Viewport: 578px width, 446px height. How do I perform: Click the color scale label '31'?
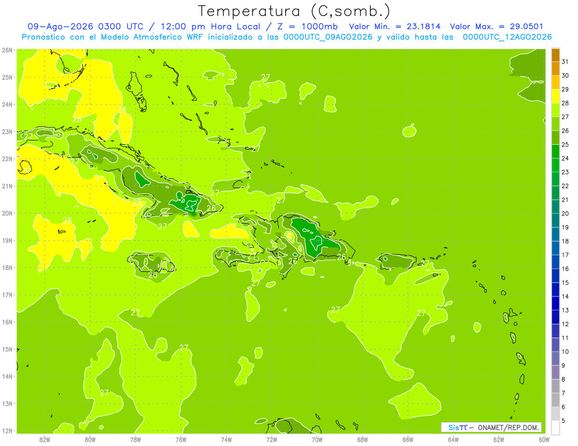point(565,62)
